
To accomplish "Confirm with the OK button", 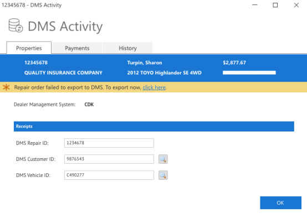I will 280,203.
